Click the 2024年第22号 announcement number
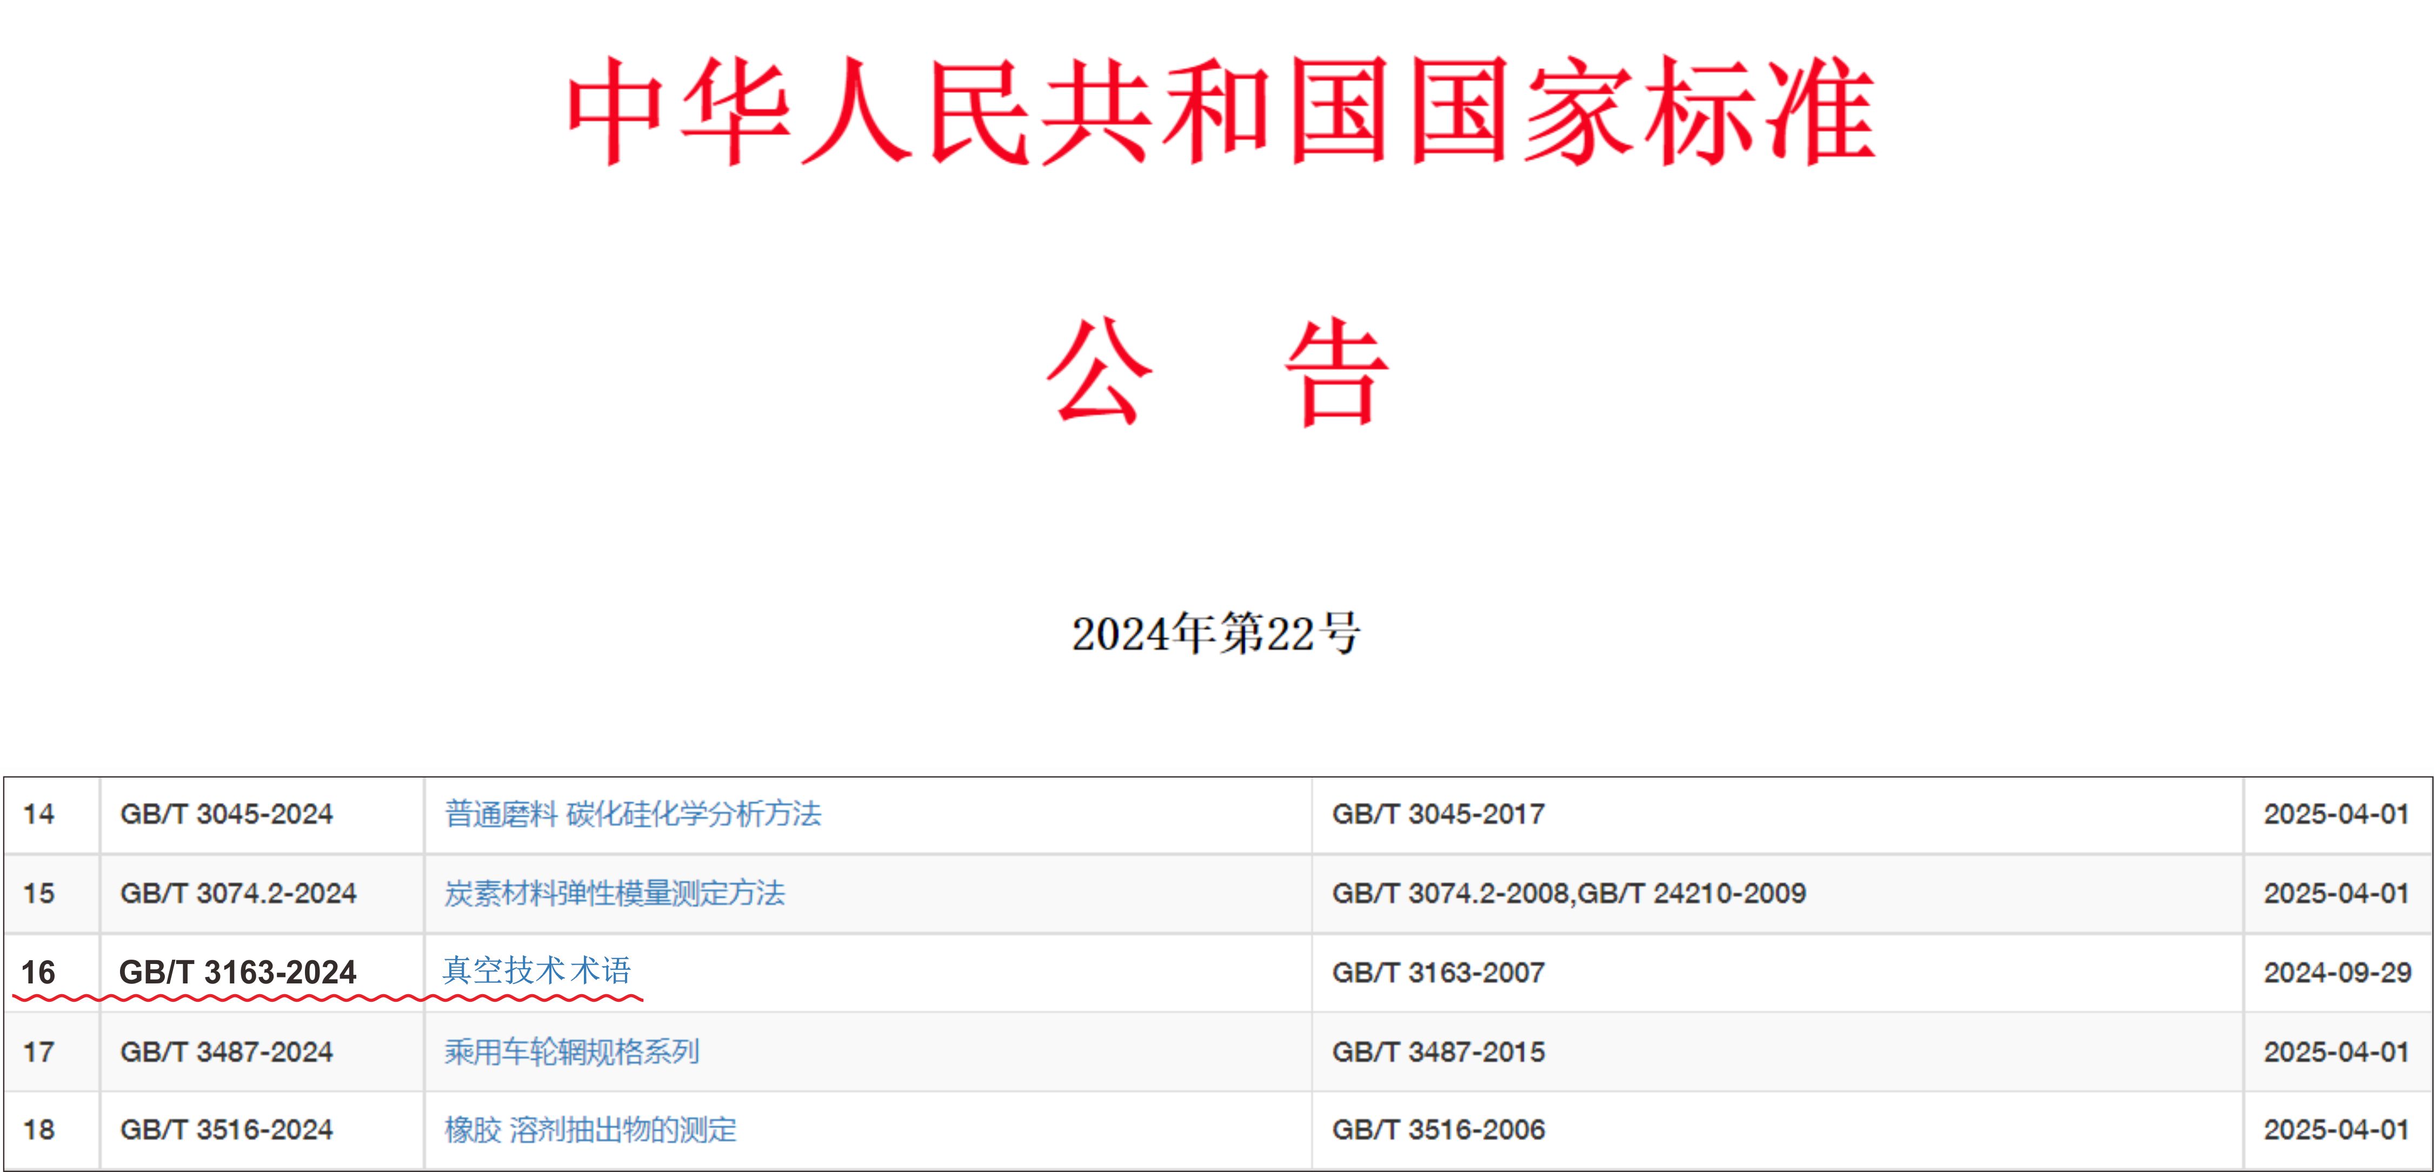Viewport: 2434px width, 1172px height. click(x=1216, y=634)
